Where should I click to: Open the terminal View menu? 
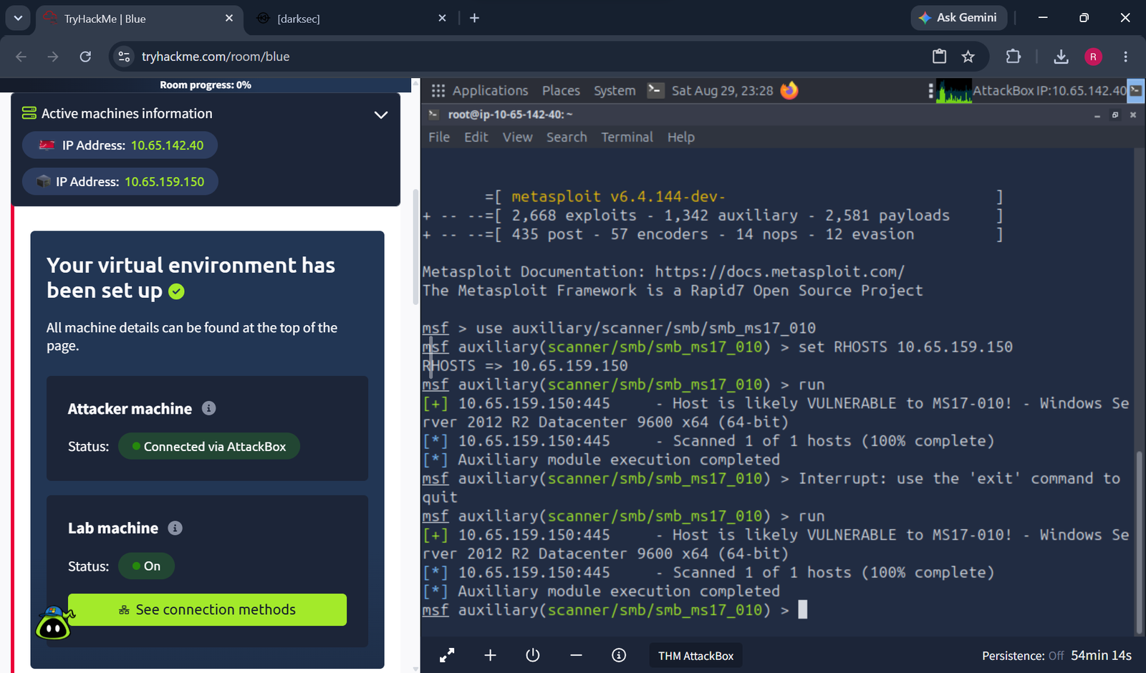(517, 137)
